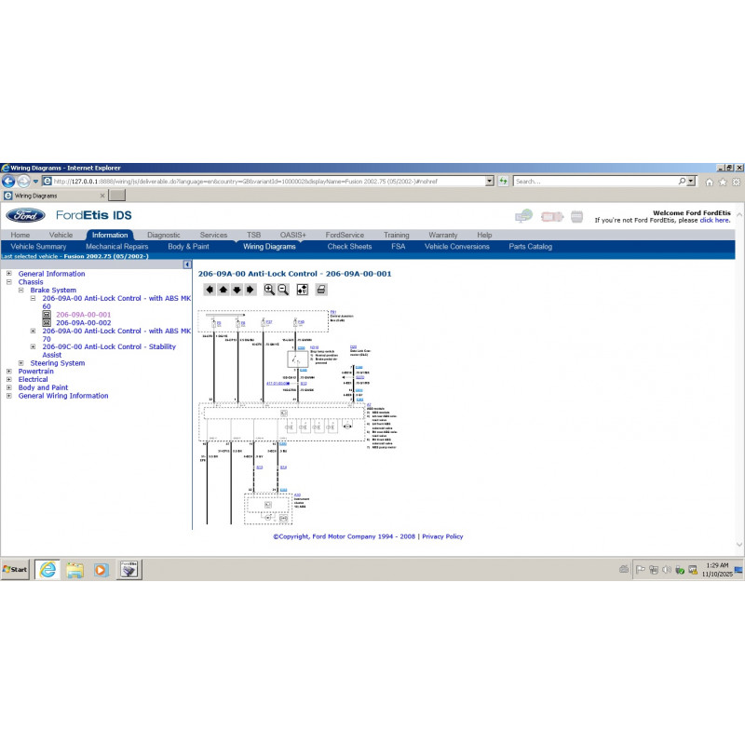Open the address bar URL dropdown
The image size is (745, 745).
490,182
